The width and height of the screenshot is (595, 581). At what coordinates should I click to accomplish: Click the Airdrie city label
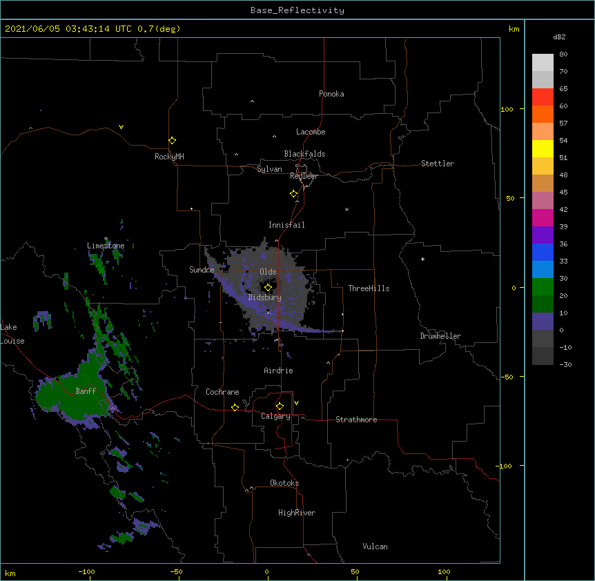click(278, 371)
